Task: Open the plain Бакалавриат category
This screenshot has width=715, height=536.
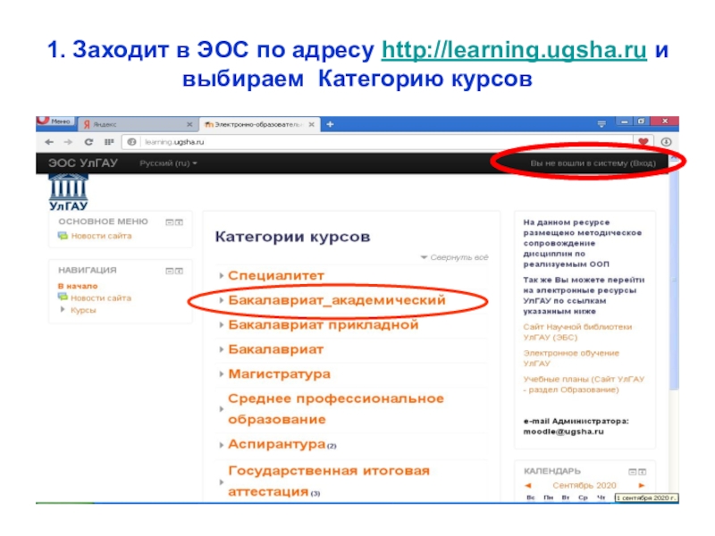Action: tap(276, 349)
